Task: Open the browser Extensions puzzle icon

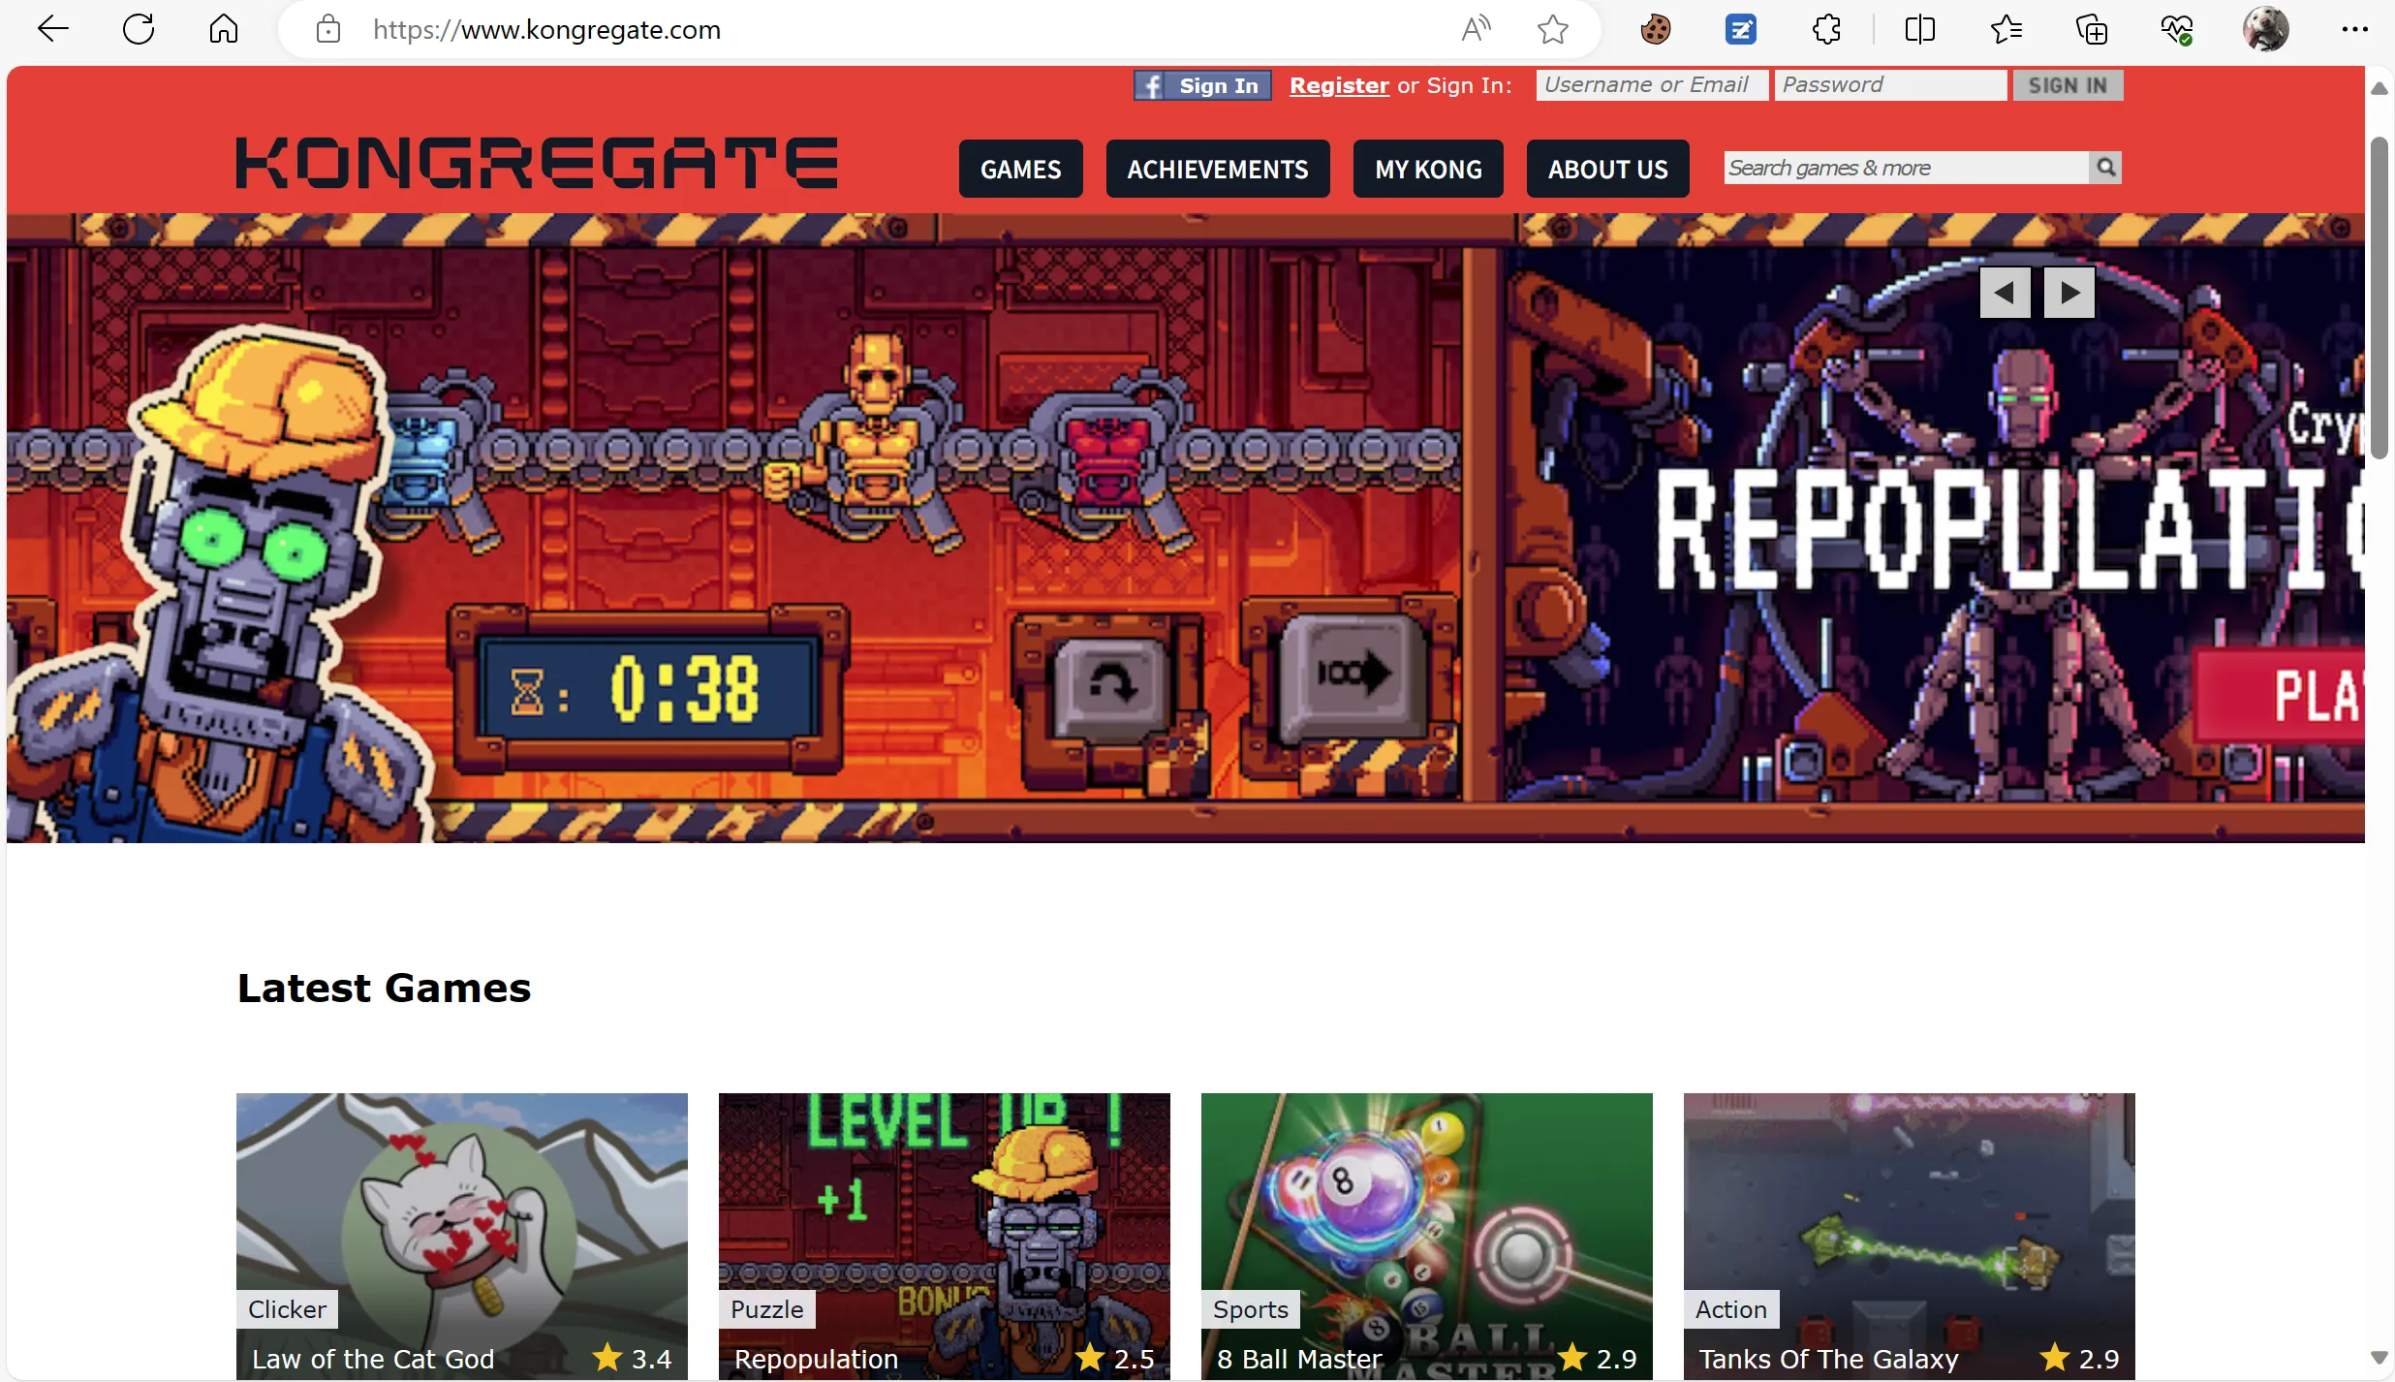Action: 1826,29
